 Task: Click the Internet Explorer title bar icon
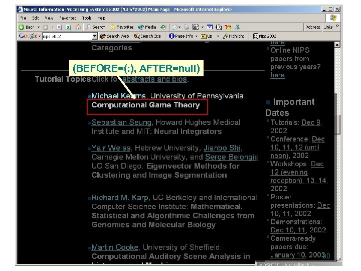click(x=20, y=10)
